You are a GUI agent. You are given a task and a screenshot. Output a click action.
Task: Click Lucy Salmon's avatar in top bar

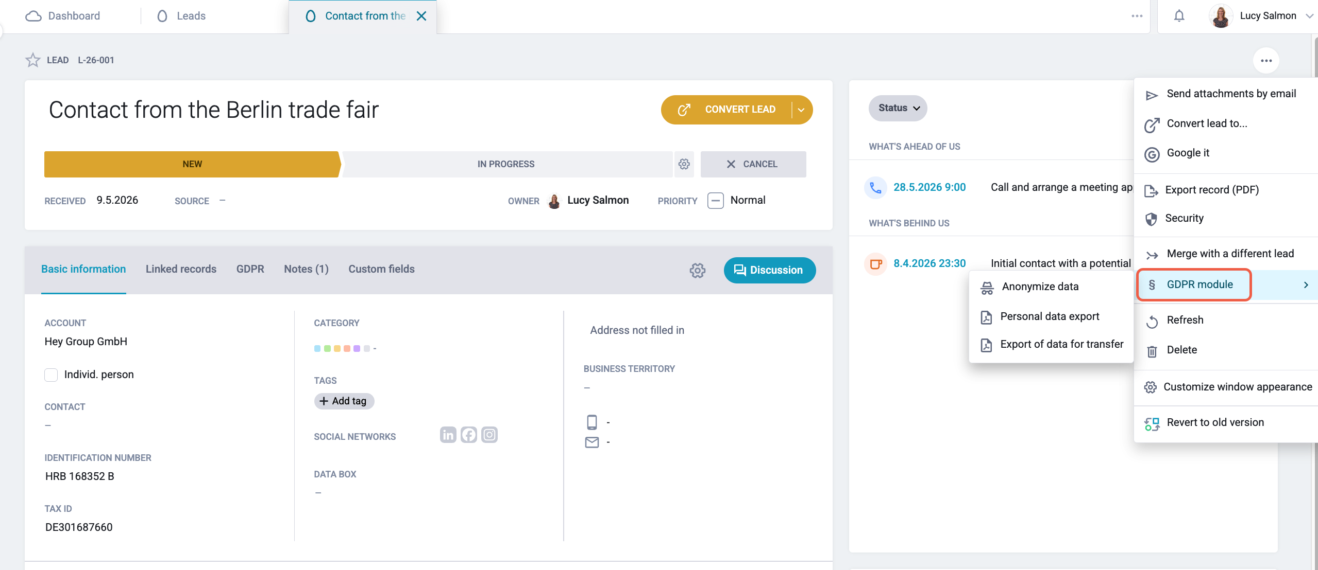point(1221,16)
